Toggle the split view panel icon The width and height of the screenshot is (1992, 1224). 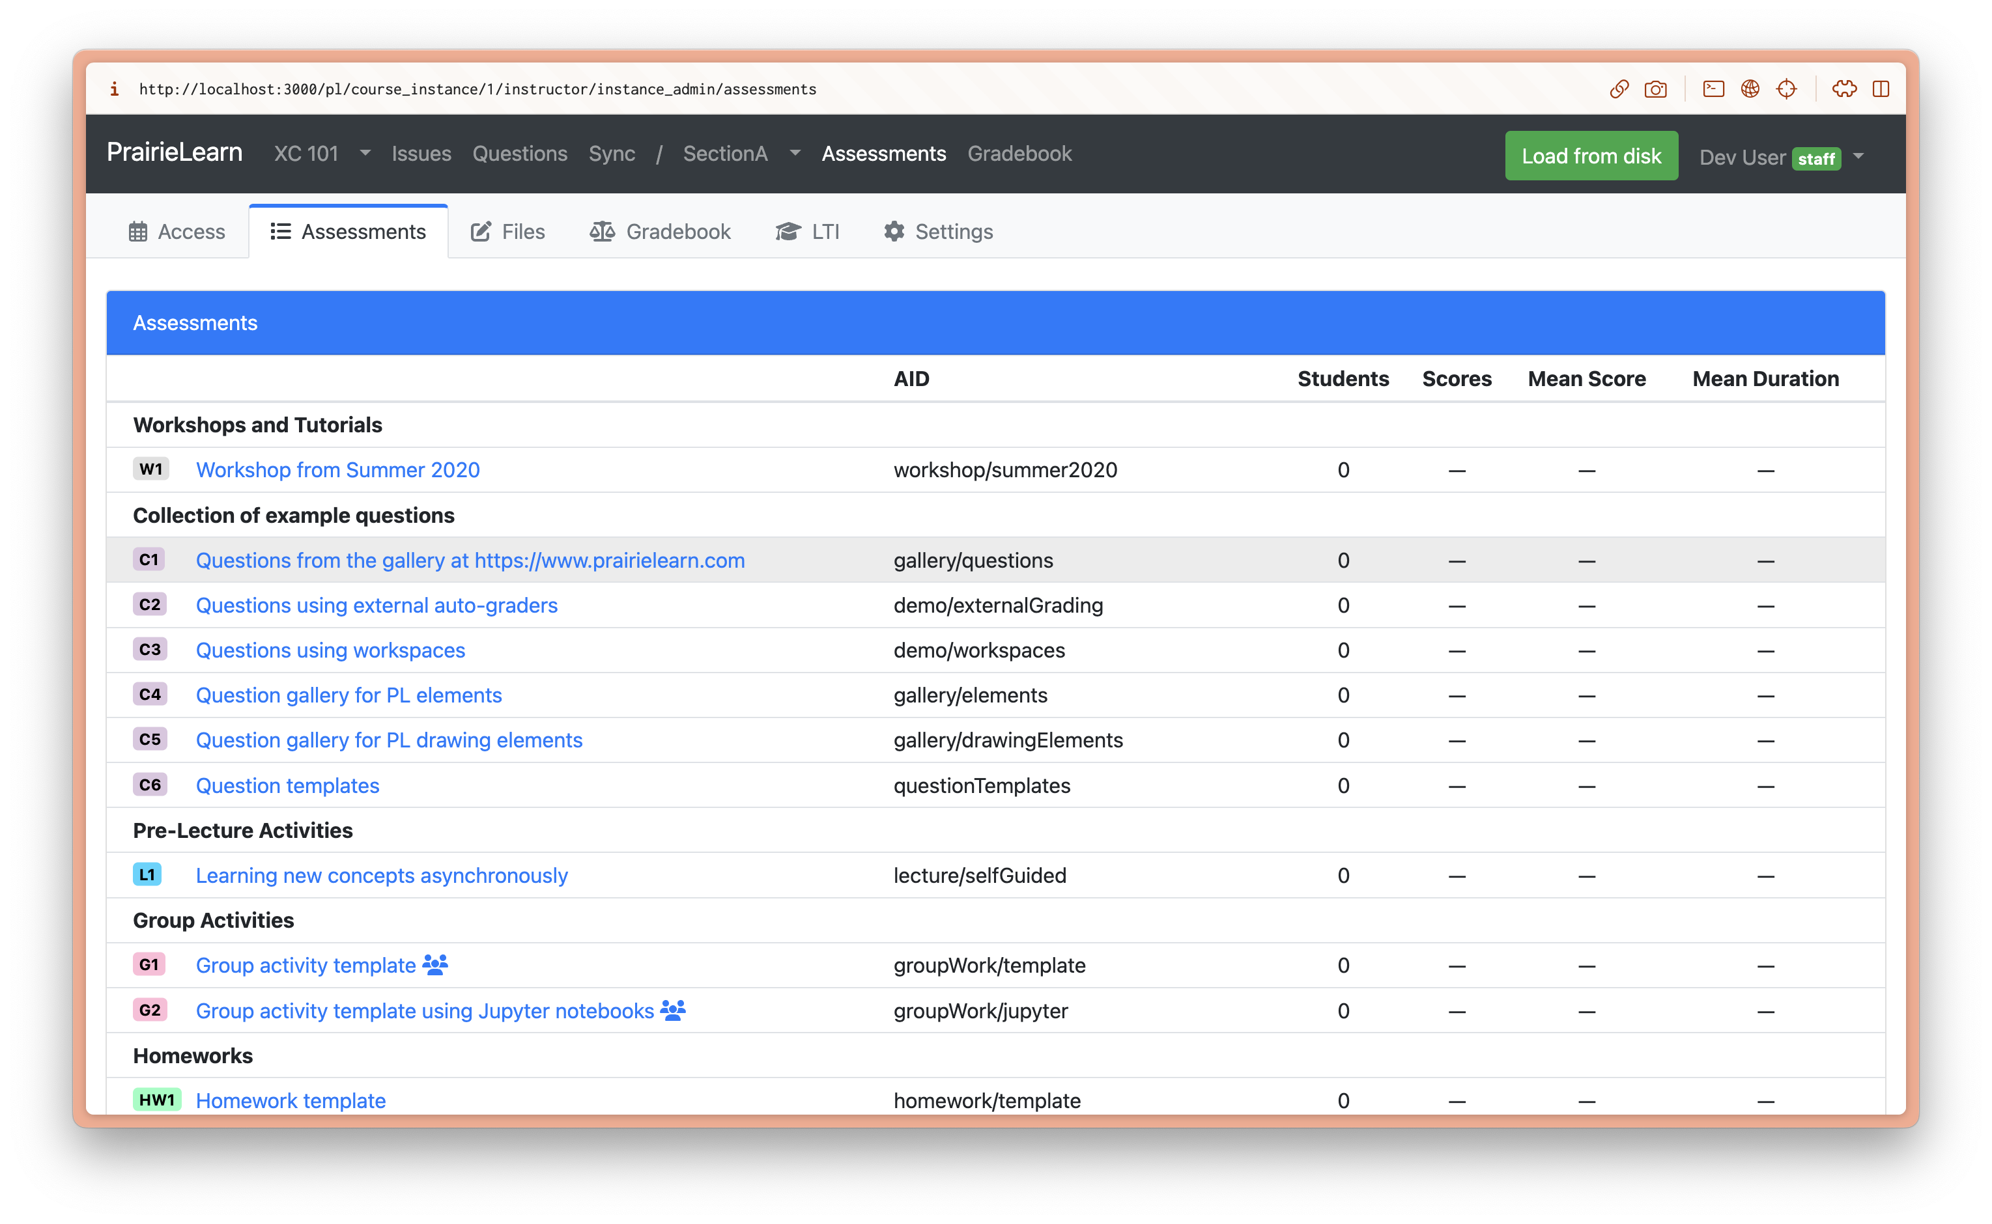[1881, 89]
